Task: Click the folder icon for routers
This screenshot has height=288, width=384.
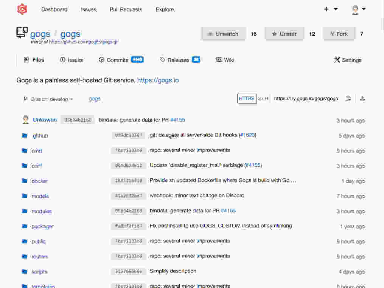Action: coord(25,256)
